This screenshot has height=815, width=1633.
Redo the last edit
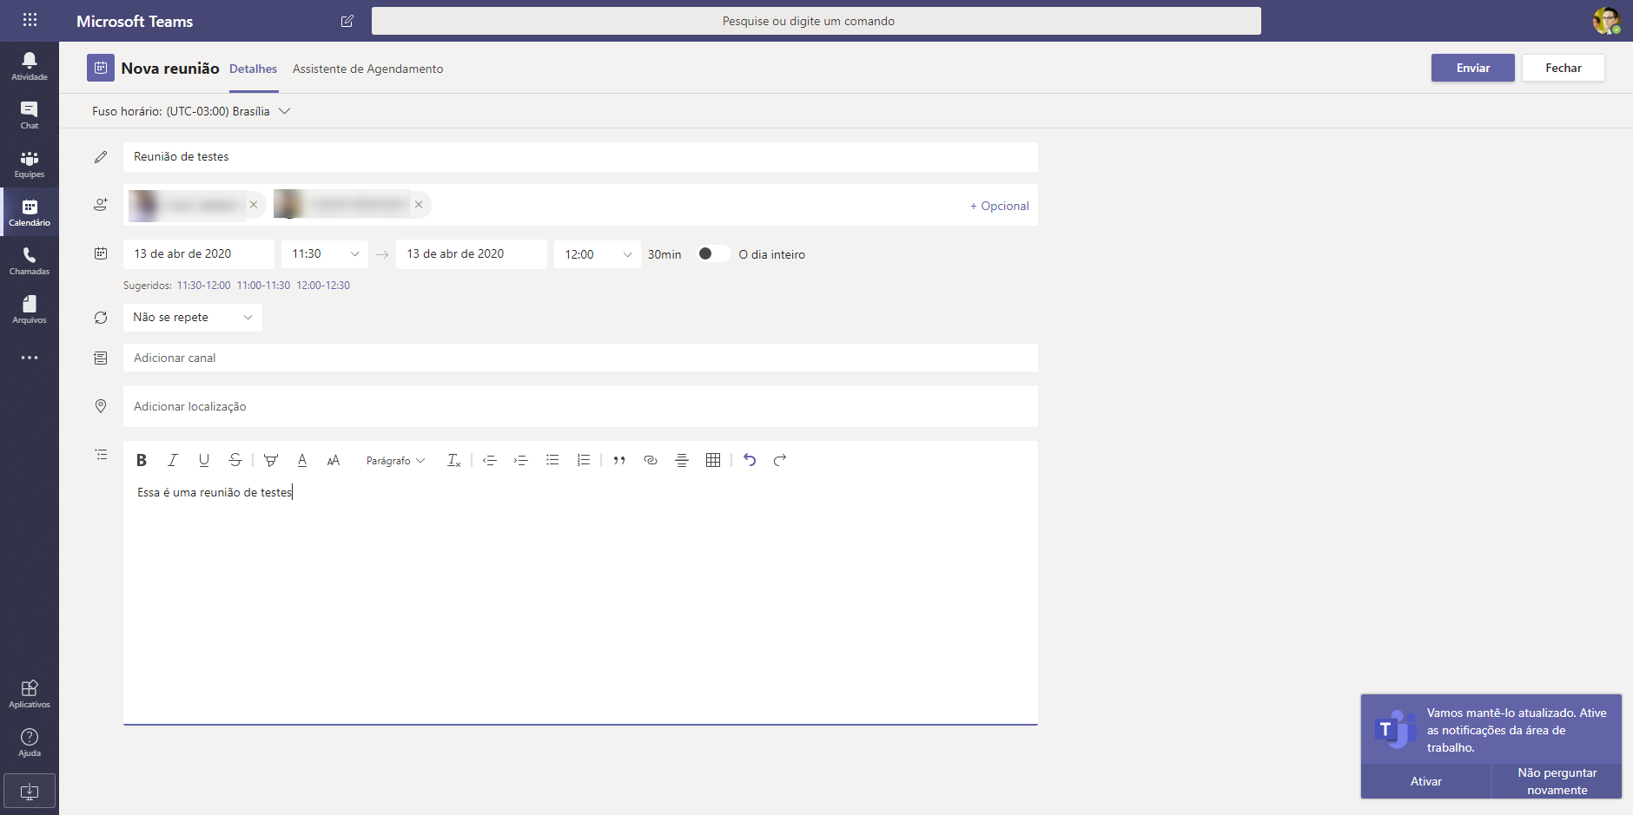[780, 460]
